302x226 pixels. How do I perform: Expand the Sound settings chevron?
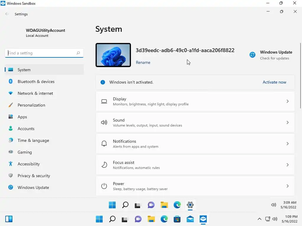point(287,122)
